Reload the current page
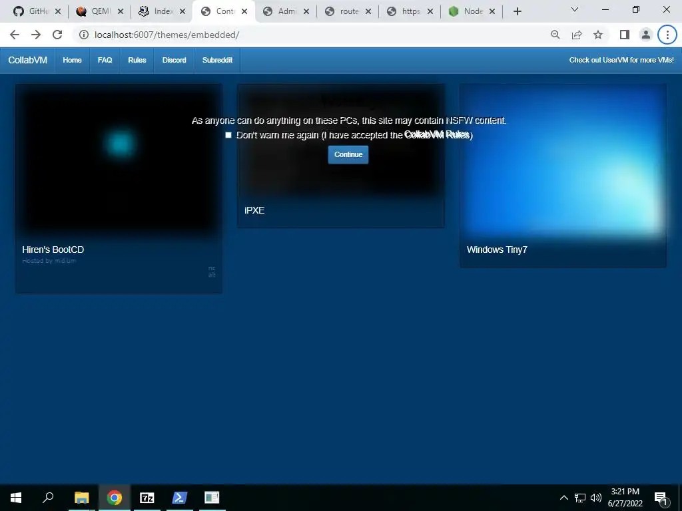Viewport: 682px width, 511px height. point(57,35)
